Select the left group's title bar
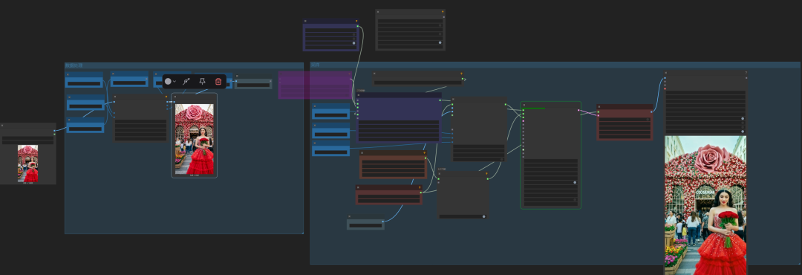The height and width of the screenshot is (275, 802). (184, 65)
